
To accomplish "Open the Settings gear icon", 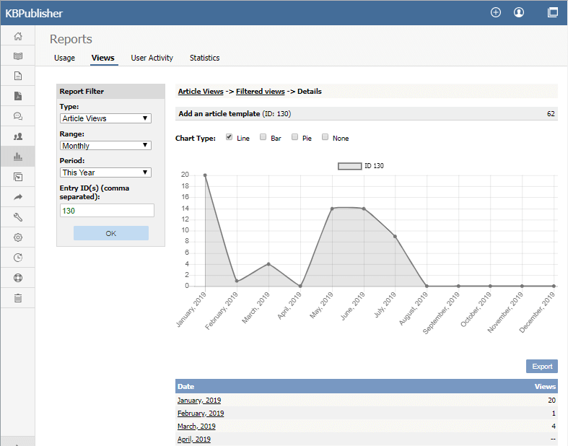I will pyautogui.click(x=18, y=237).
